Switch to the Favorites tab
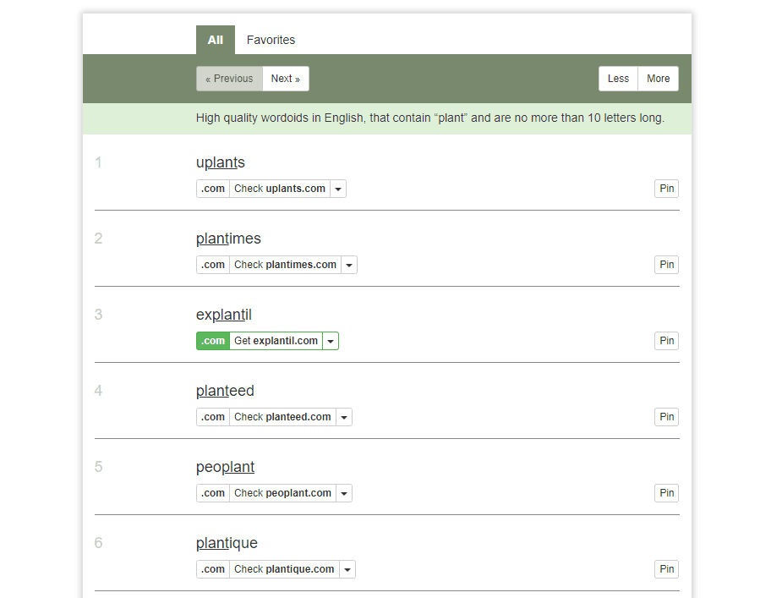Viewport: 782px width, 598px height. tap(270, 40)
